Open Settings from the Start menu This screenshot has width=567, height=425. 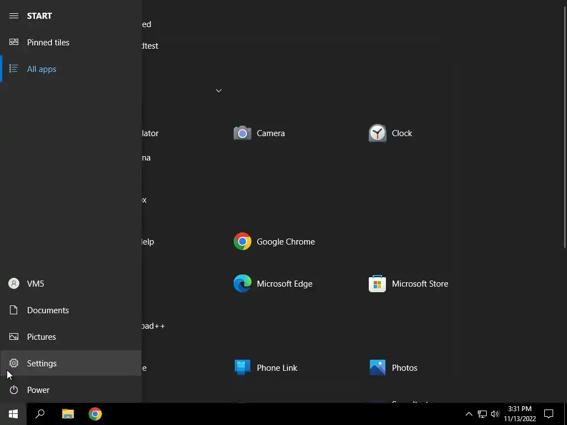pyautogui.click(x=71, y=363)
